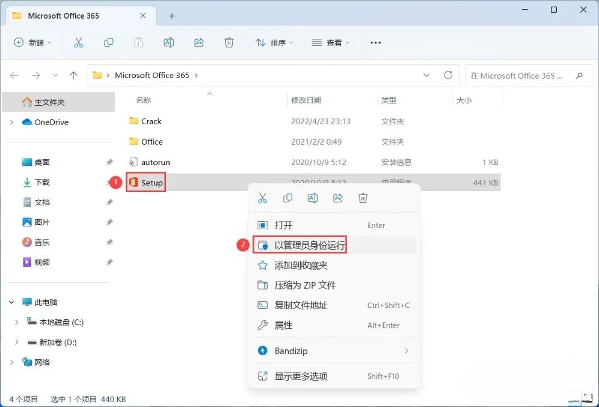Choose 以管理员身份运行 in the context menu
The image size is (599, 407).
pyautogui.click(x=334, y=245)
